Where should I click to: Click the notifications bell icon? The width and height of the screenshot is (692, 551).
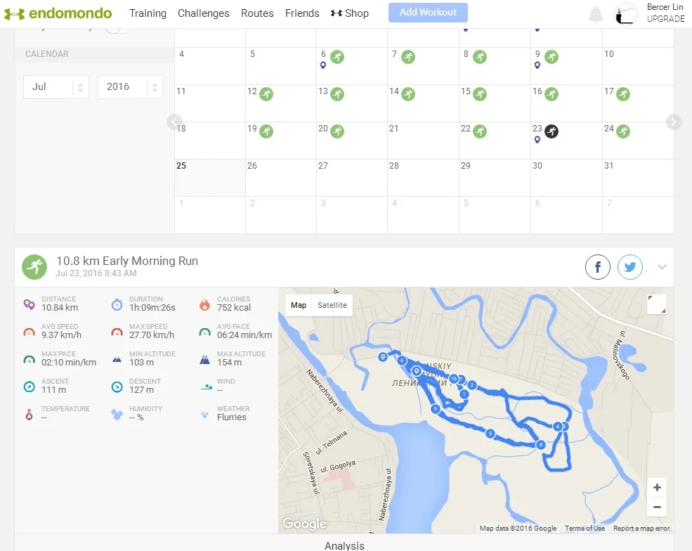point(596,14)
